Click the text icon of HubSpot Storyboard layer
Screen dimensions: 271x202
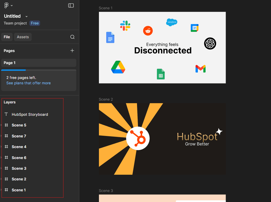tap(6, 114)
